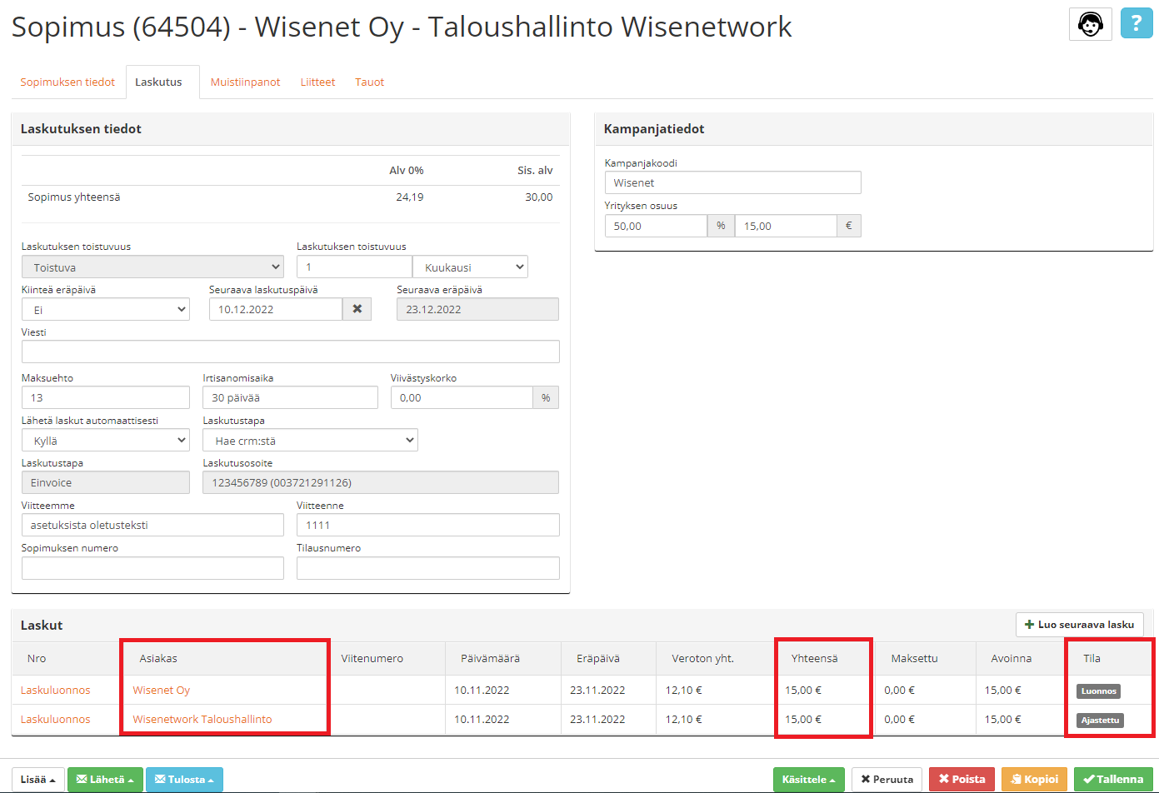Click the 50,00 percent share field
This screenshot has width=1159, height=793.
click(x=656, y=226)
